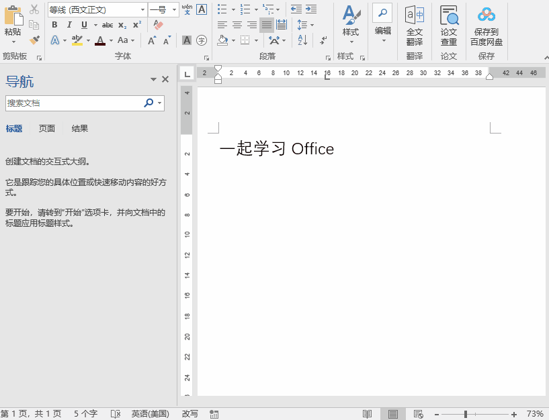Open line spacing options

pyautogui.click(x=302, y=25)
